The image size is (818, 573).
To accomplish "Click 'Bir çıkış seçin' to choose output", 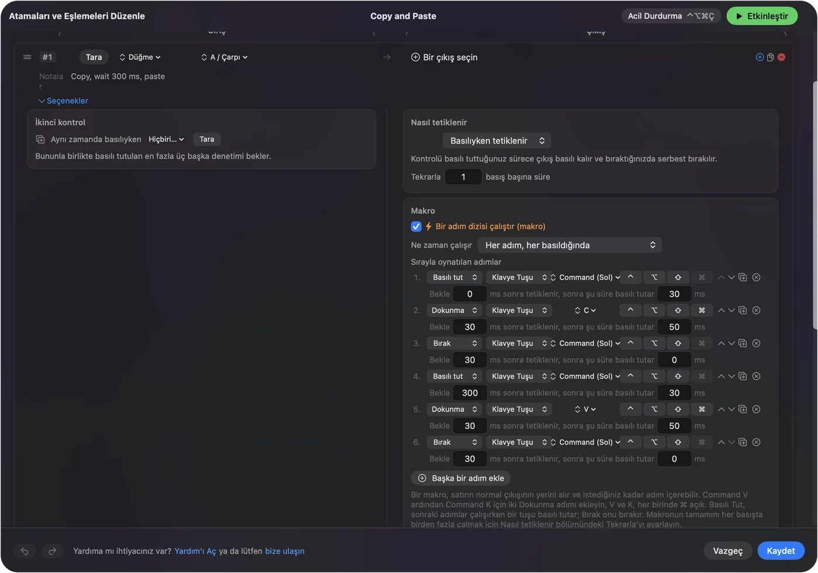I will [444, 57].
